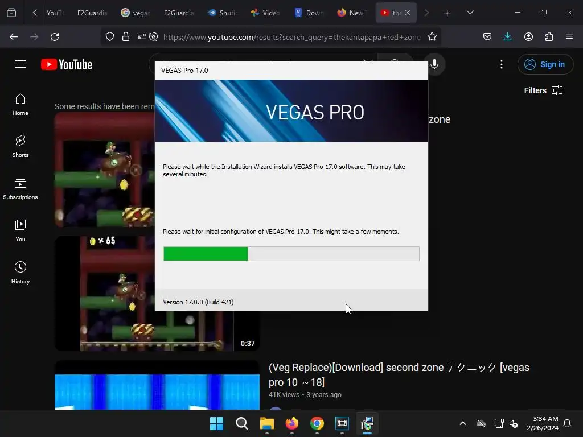Go back to the previous page

coord(14,37)
